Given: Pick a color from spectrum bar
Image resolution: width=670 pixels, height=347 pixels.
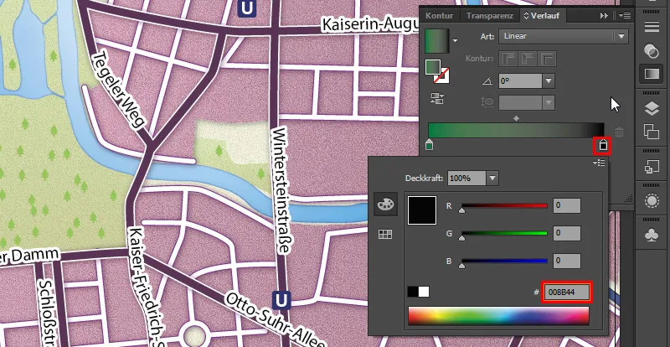Looking at the screenshot, I should 498,316.
